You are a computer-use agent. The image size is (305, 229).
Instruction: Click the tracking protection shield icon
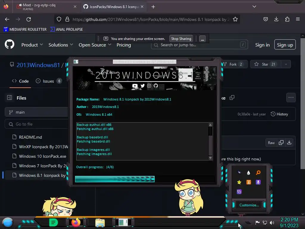point(59,19)
